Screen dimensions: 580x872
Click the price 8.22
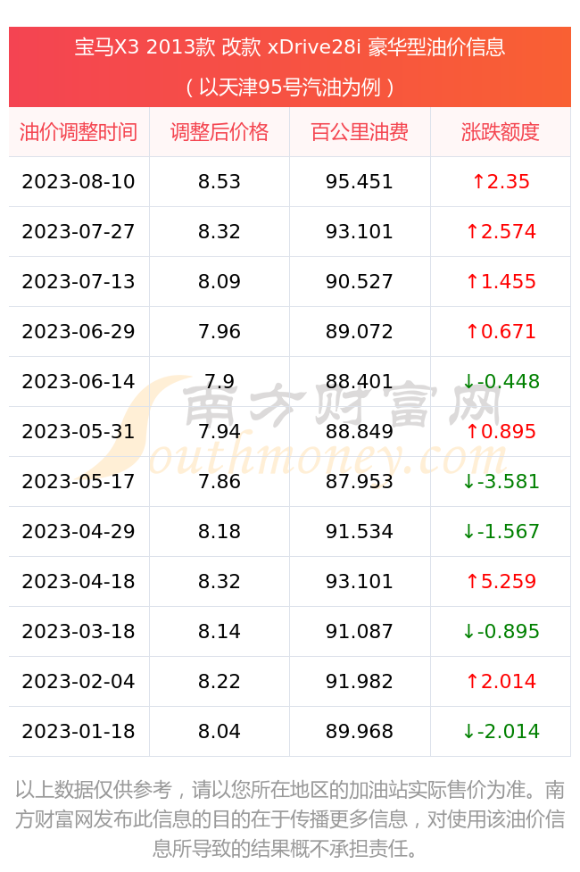point(220,683)
